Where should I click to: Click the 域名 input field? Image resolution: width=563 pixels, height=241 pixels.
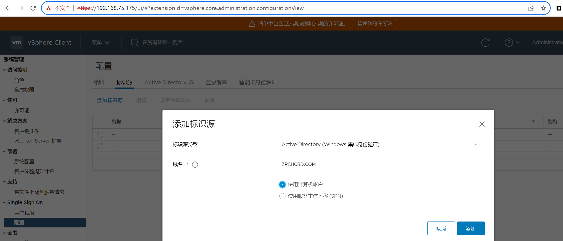click(376, 164)
